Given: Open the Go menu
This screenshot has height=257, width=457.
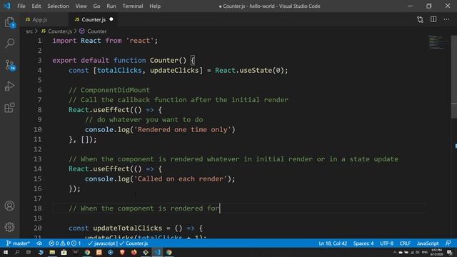Looking at the screenshot, I should (x=97, y=6).
